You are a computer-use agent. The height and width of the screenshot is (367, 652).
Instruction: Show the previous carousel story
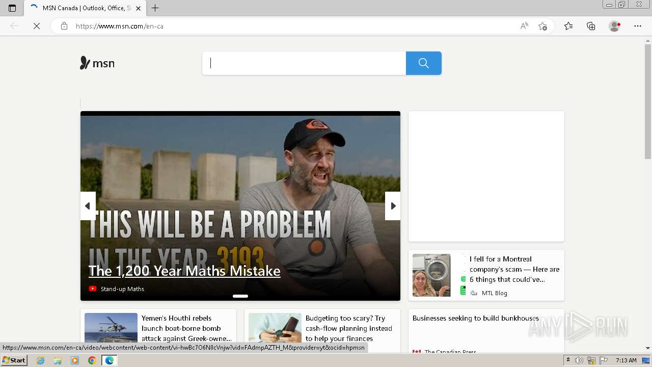pos(88,206)
